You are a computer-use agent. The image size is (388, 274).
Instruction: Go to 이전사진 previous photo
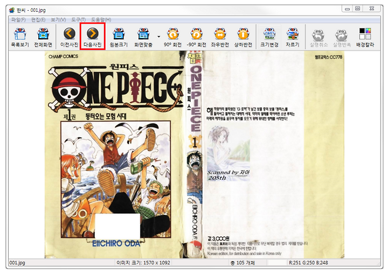pos(70,37)
